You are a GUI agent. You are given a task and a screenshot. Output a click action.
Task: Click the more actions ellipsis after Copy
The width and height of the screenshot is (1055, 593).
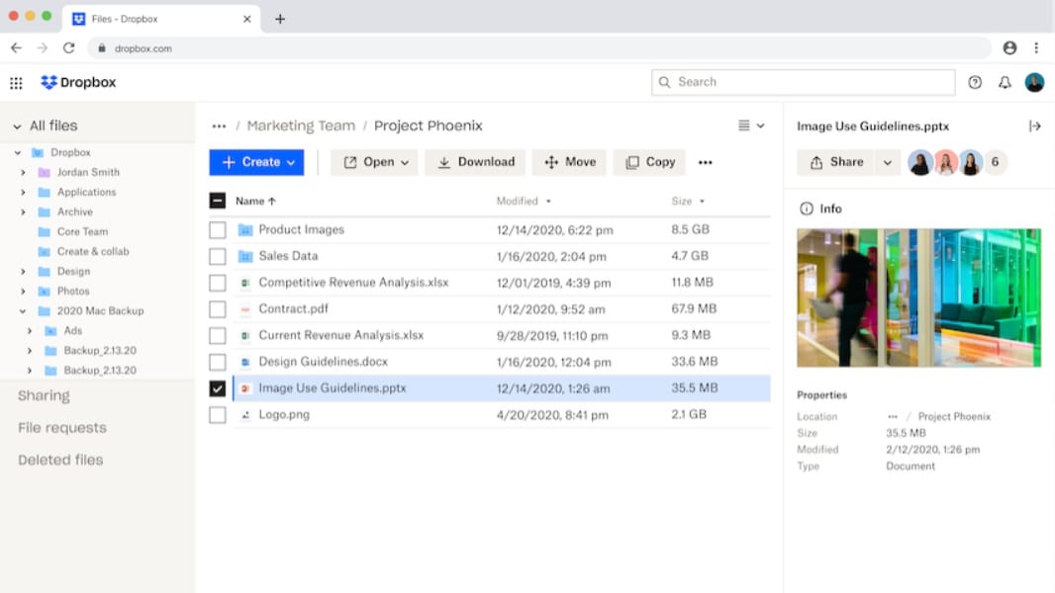click(705, 163)
